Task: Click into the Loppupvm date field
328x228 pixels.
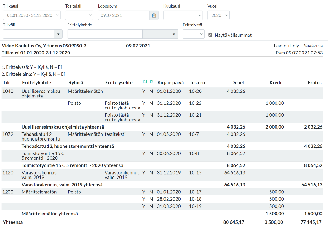Action: pyautogui.click(x=124, y=15)
